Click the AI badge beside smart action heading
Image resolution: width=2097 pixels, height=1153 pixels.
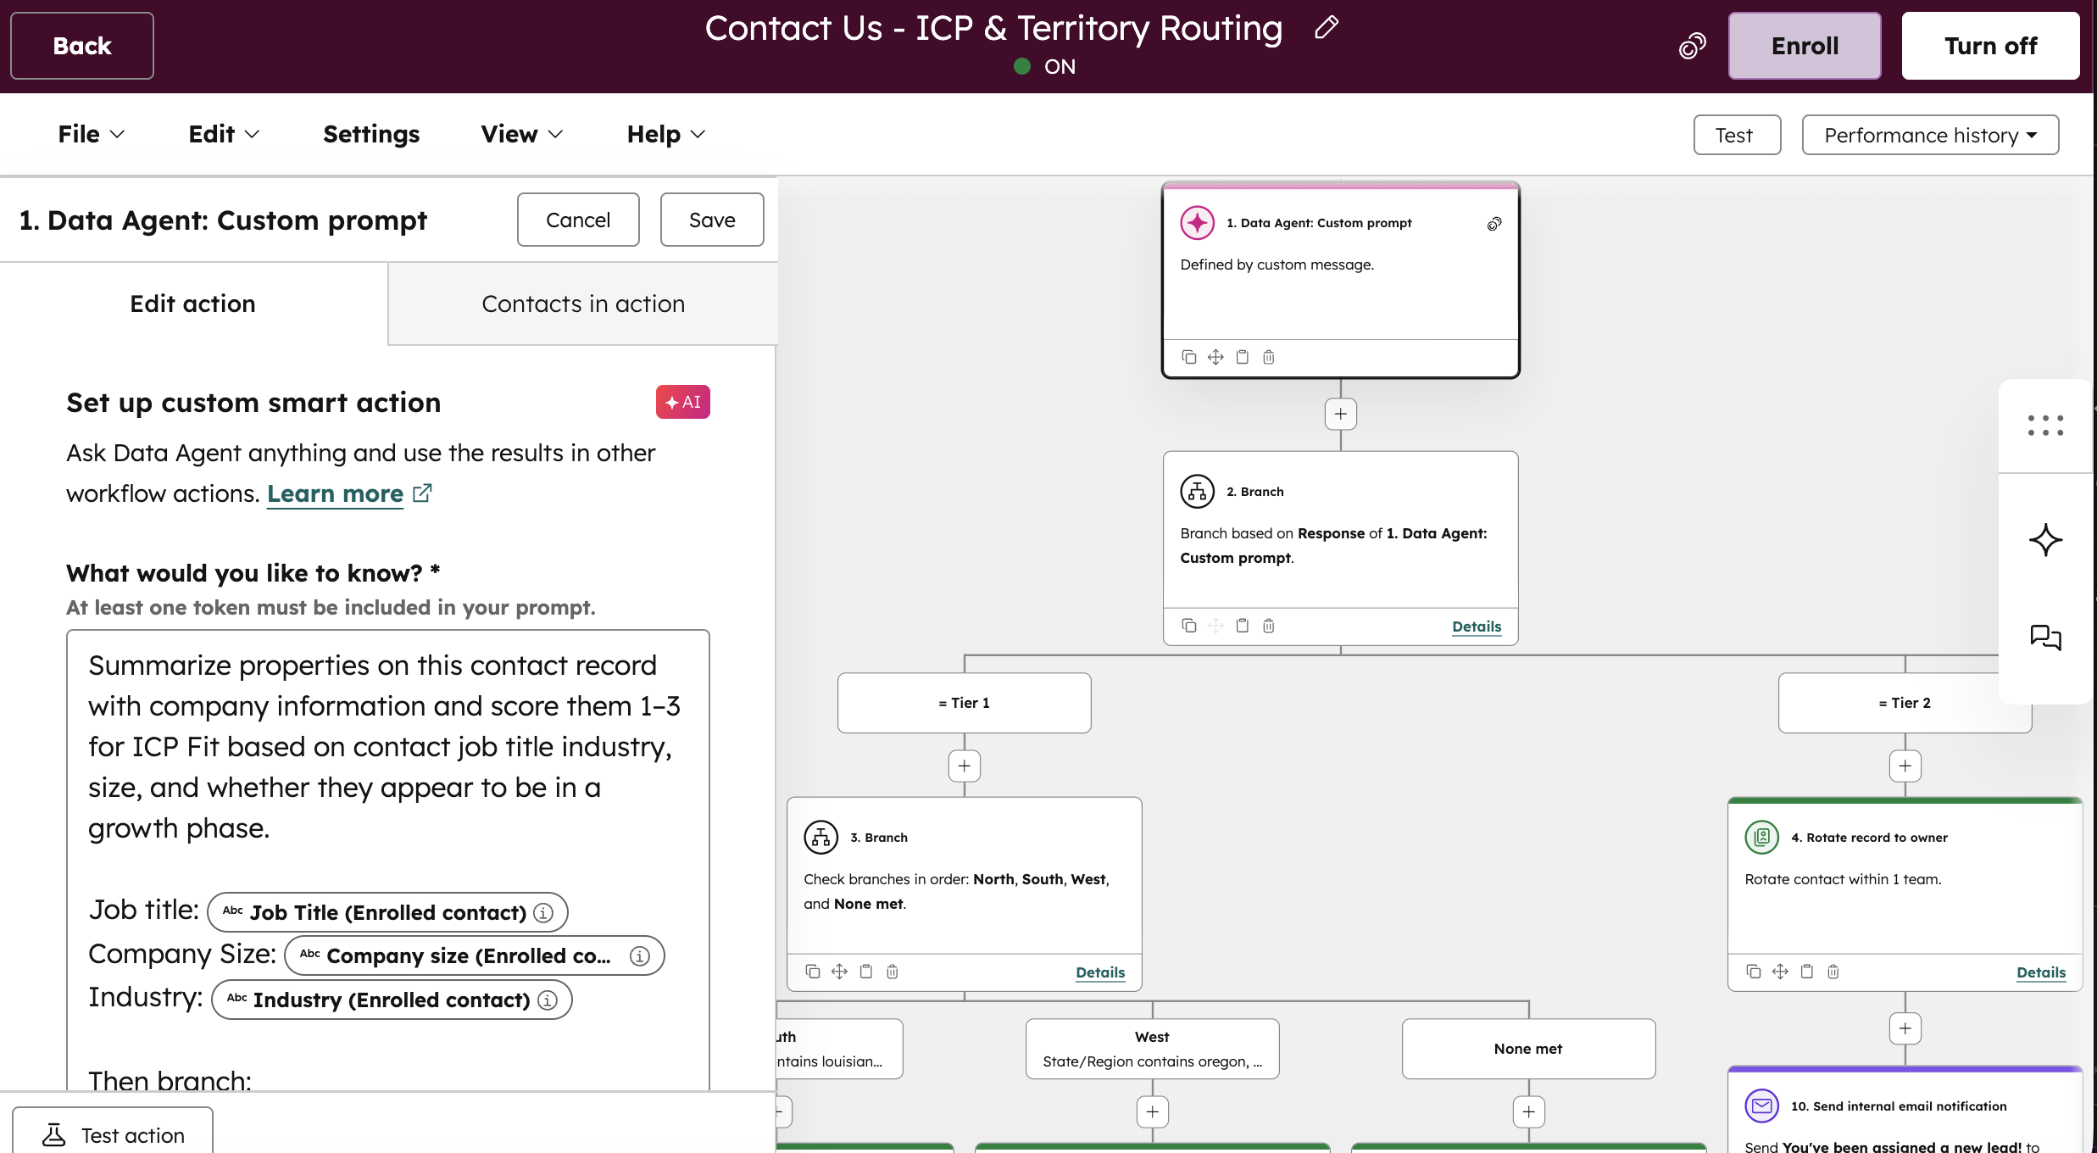[682, 402]
